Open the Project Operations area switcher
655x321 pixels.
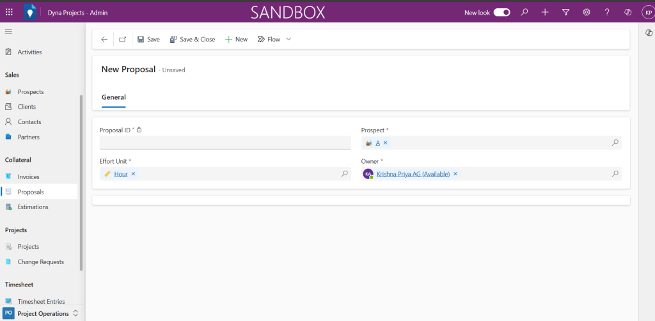point(42,313)
